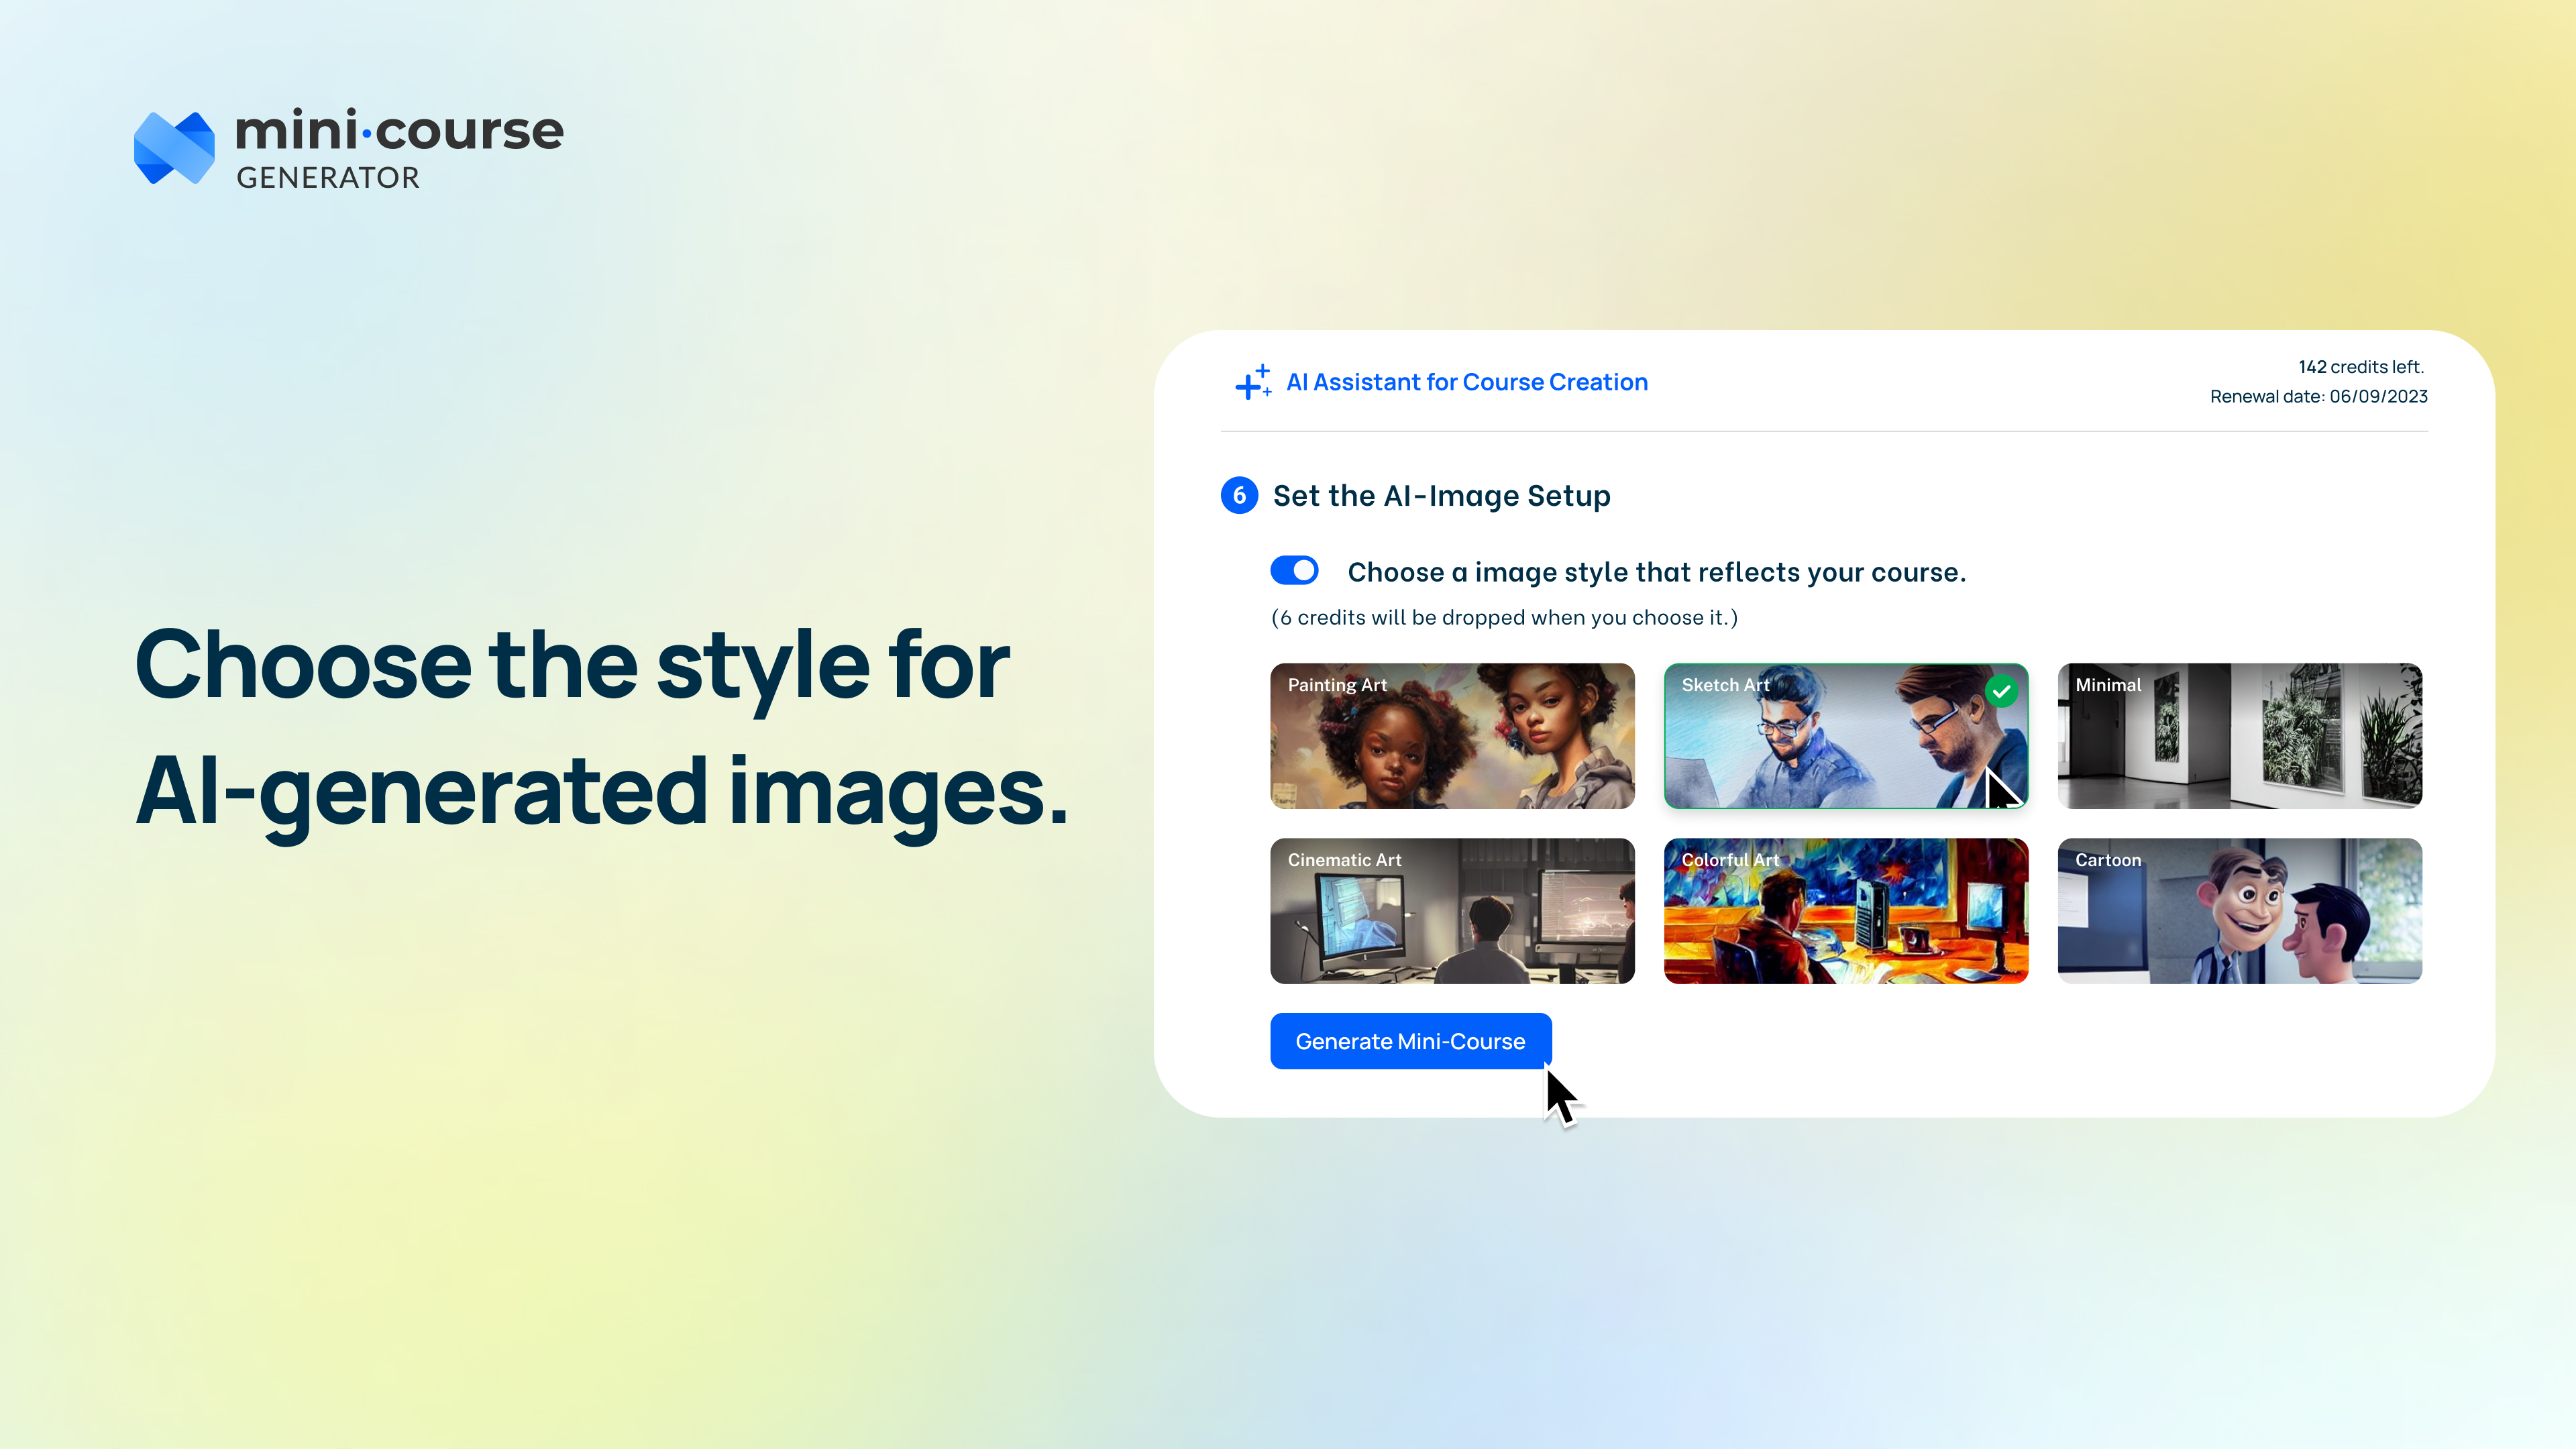Click the 6 credits will be dropped note
The image size is (2576, 1449).
tap(1504, 618)
